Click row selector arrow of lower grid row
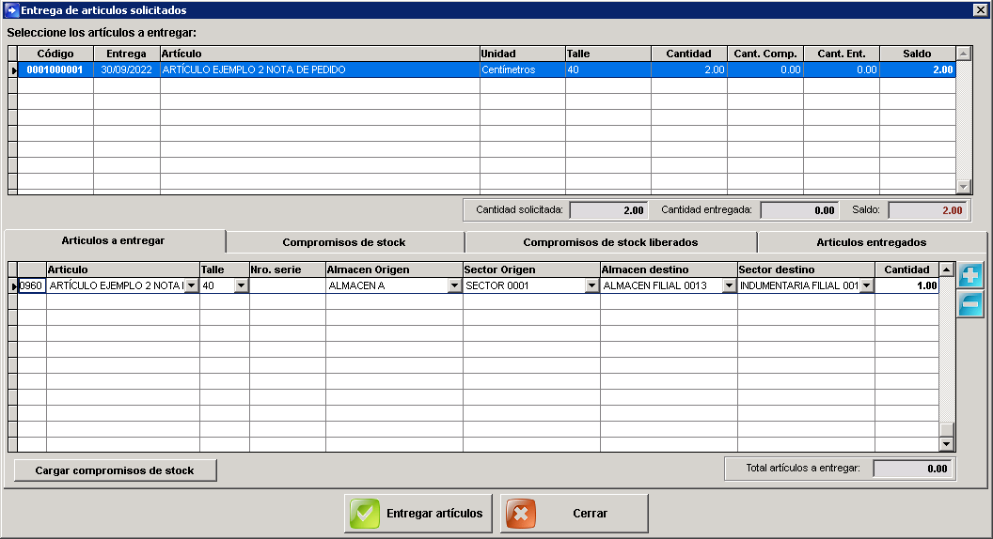 tap(13, 286)
